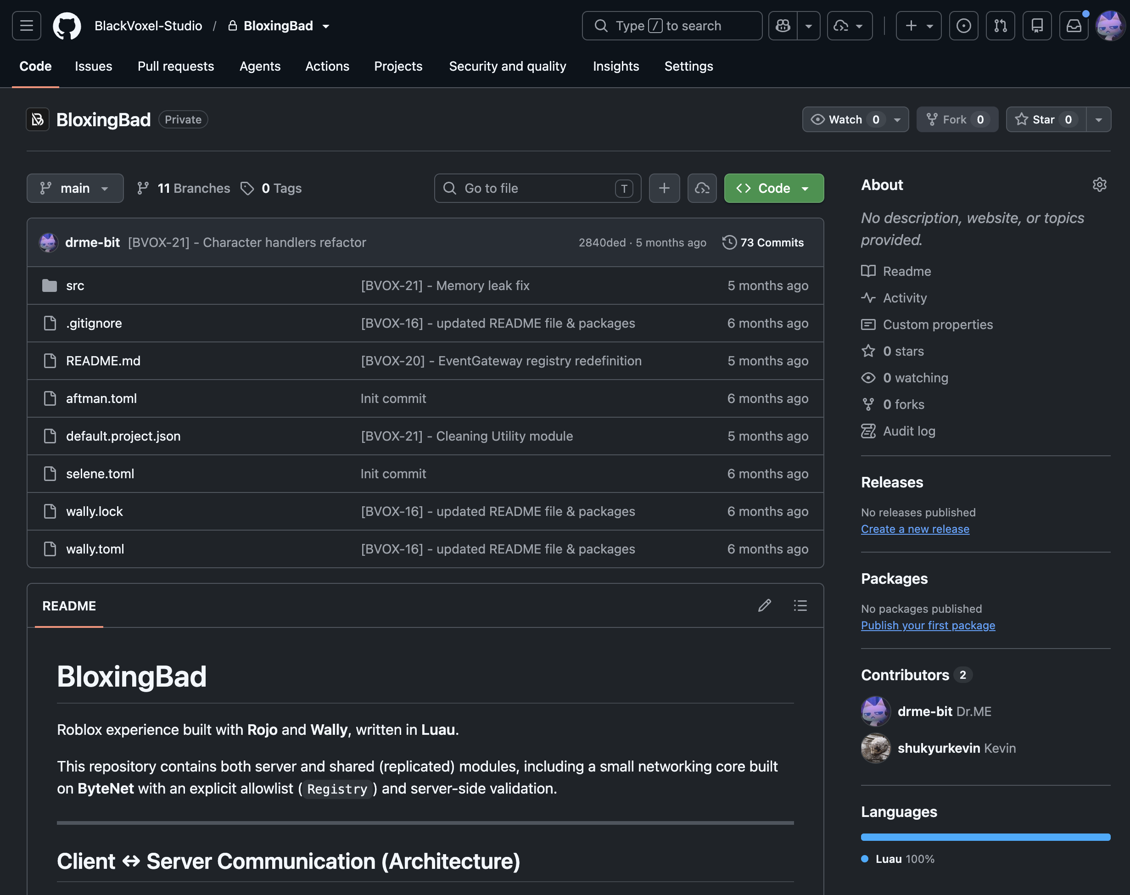Image resolution: width=1130 pixels, height=895 pixels.
Task: Click the add file plus button
Action: pyautogui.click(x=664, y=188)
